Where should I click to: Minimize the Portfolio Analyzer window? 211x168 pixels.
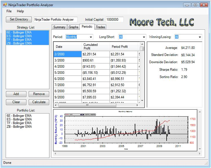[187, 5]
